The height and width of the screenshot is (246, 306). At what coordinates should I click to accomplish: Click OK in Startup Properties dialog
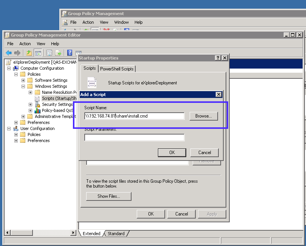click(151, 214)
